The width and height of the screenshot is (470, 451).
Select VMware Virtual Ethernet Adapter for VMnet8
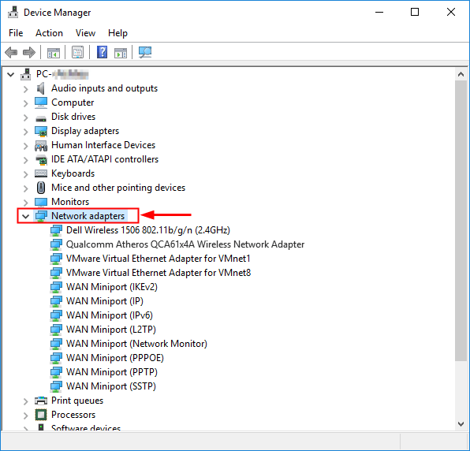(x=159, y=273)
